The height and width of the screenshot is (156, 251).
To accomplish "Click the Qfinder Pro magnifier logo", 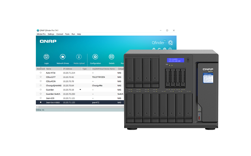I will 171,43.
